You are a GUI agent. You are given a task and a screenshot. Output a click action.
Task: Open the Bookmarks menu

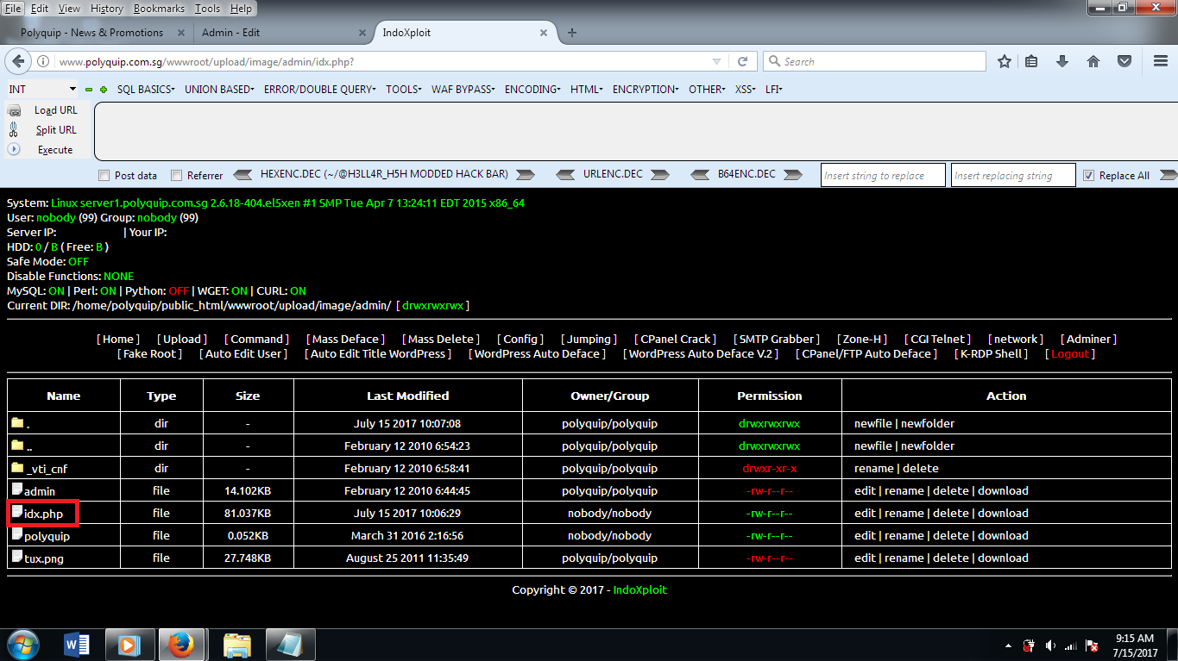point(159,9)
